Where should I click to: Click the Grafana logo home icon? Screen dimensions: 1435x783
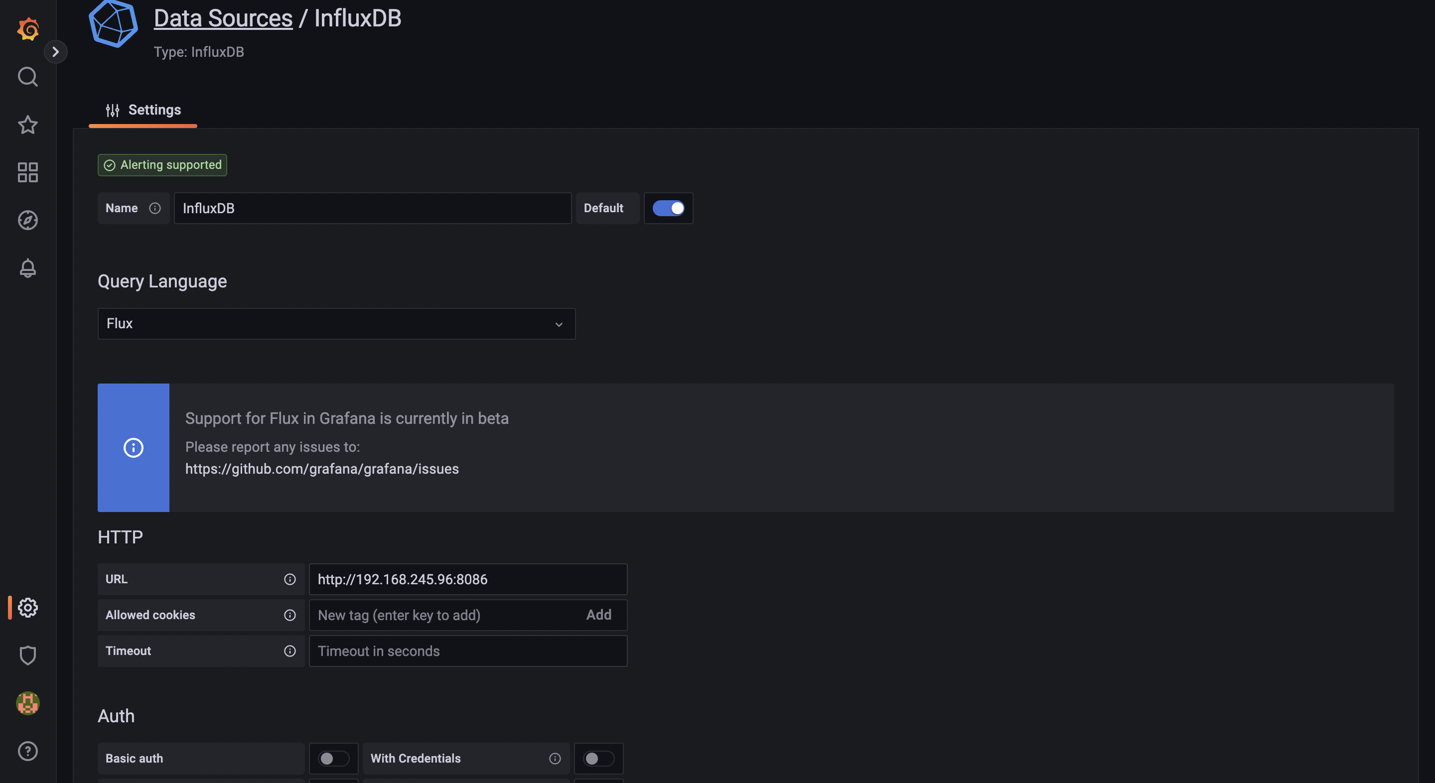pos(28,29)
